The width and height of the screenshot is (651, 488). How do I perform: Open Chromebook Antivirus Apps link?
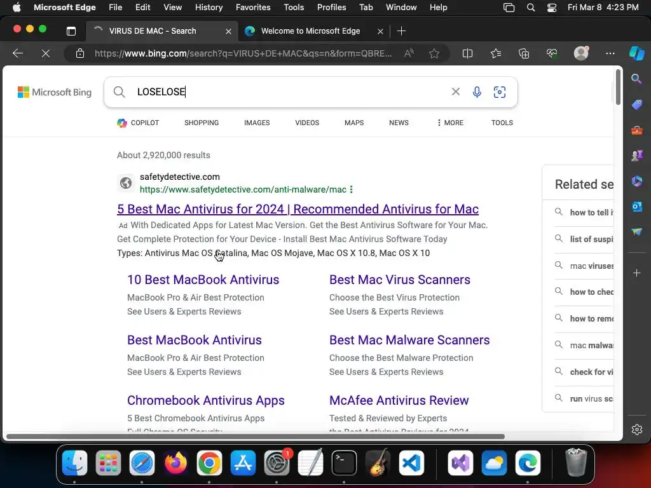click(206, 400)
